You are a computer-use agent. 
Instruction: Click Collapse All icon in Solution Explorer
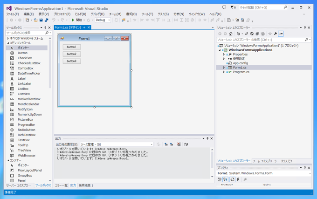click(257, 34)
